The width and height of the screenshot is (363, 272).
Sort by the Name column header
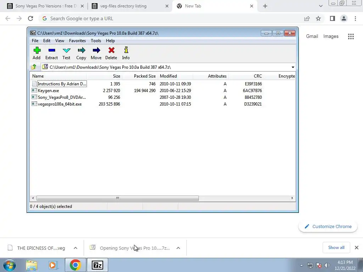point(58,76)
